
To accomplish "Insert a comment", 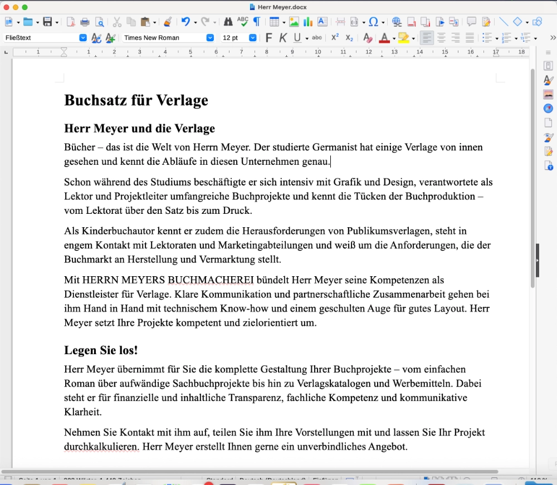I will [471, 22].
